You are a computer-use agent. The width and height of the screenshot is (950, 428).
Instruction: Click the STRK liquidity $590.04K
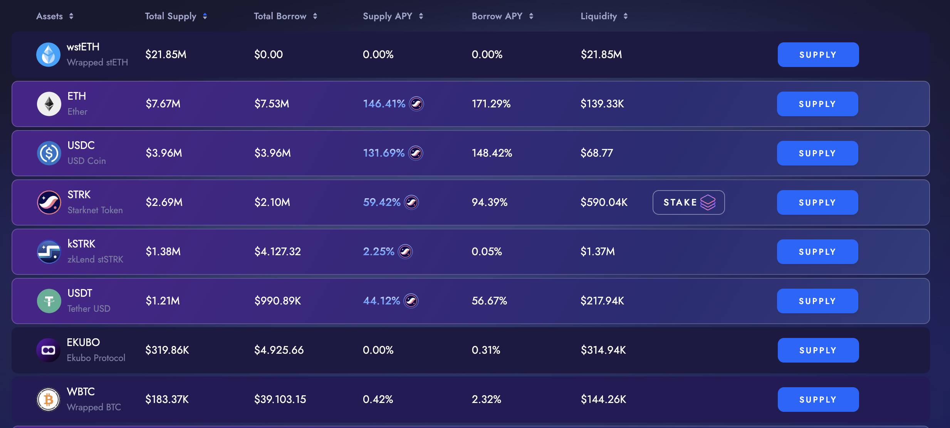click(x=604, y=202)
